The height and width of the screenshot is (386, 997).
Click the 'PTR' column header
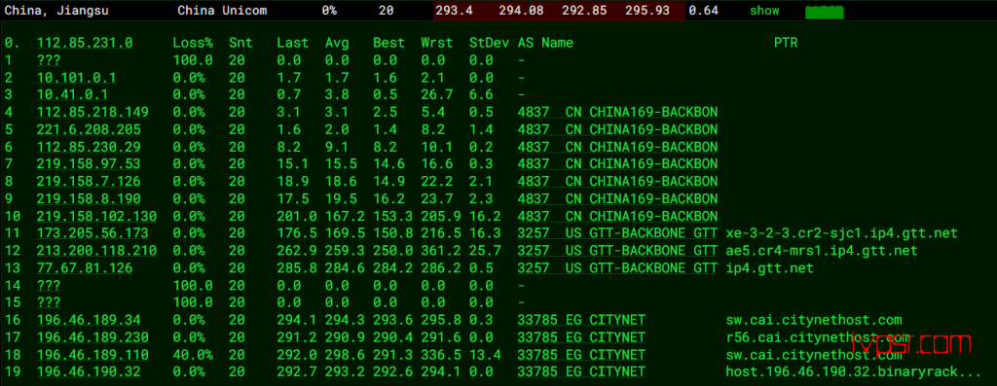[786, 43]
